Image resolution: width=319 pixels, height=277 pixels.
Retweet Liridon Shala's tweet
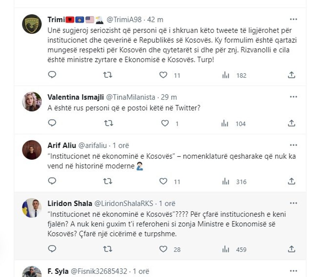point(108,249)
